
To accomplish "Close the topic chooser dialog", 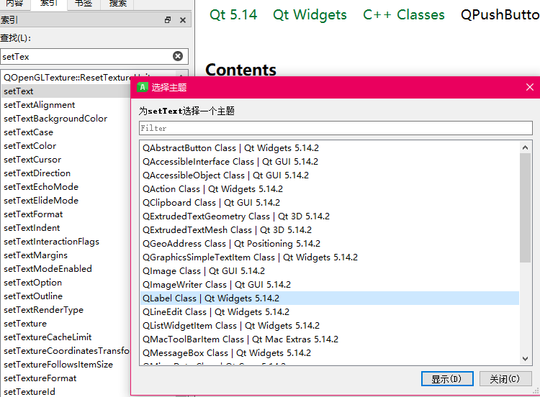I will click(x=530, y=87).
